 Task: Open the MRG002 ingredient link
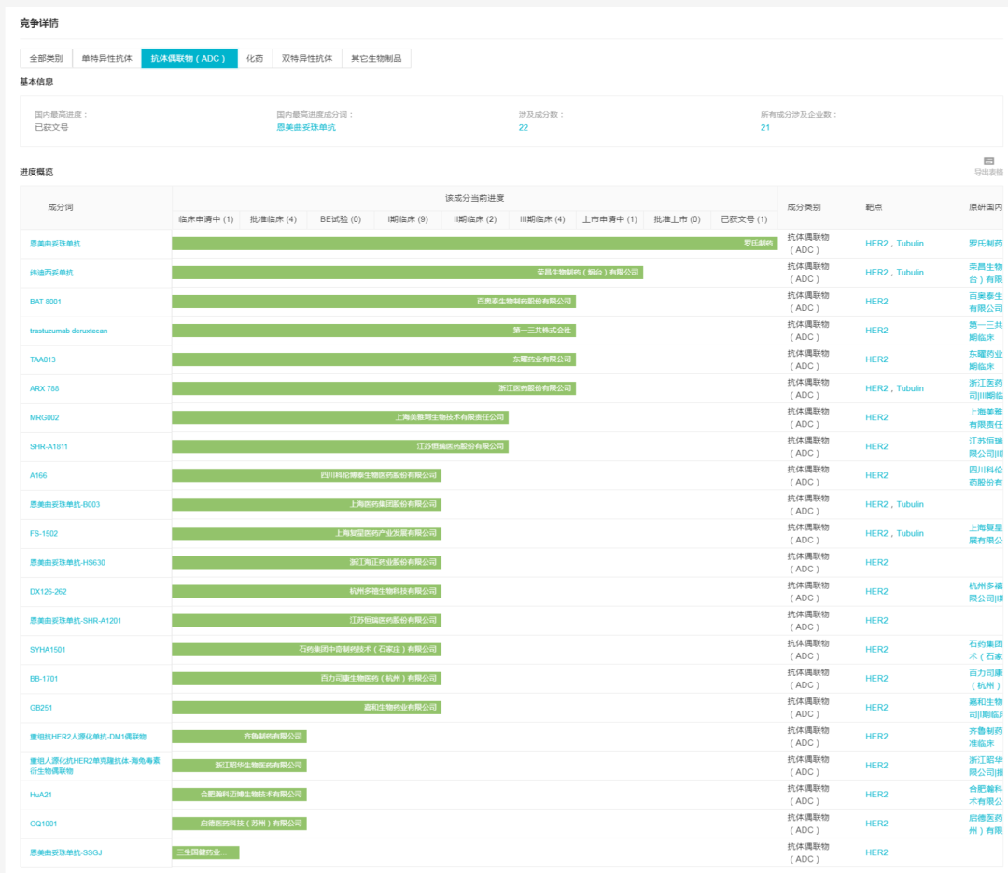pyautogui.click(x=45, y=417)
